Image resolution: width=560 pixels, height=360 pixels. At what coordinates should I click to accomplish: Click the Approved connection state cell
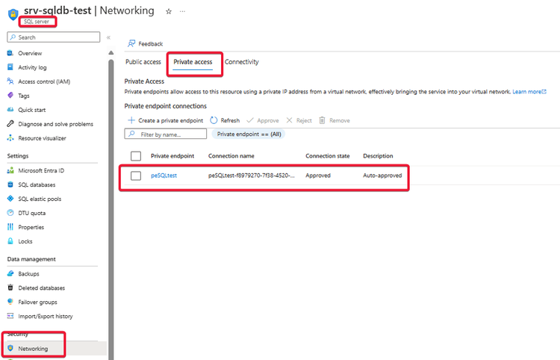318,176
